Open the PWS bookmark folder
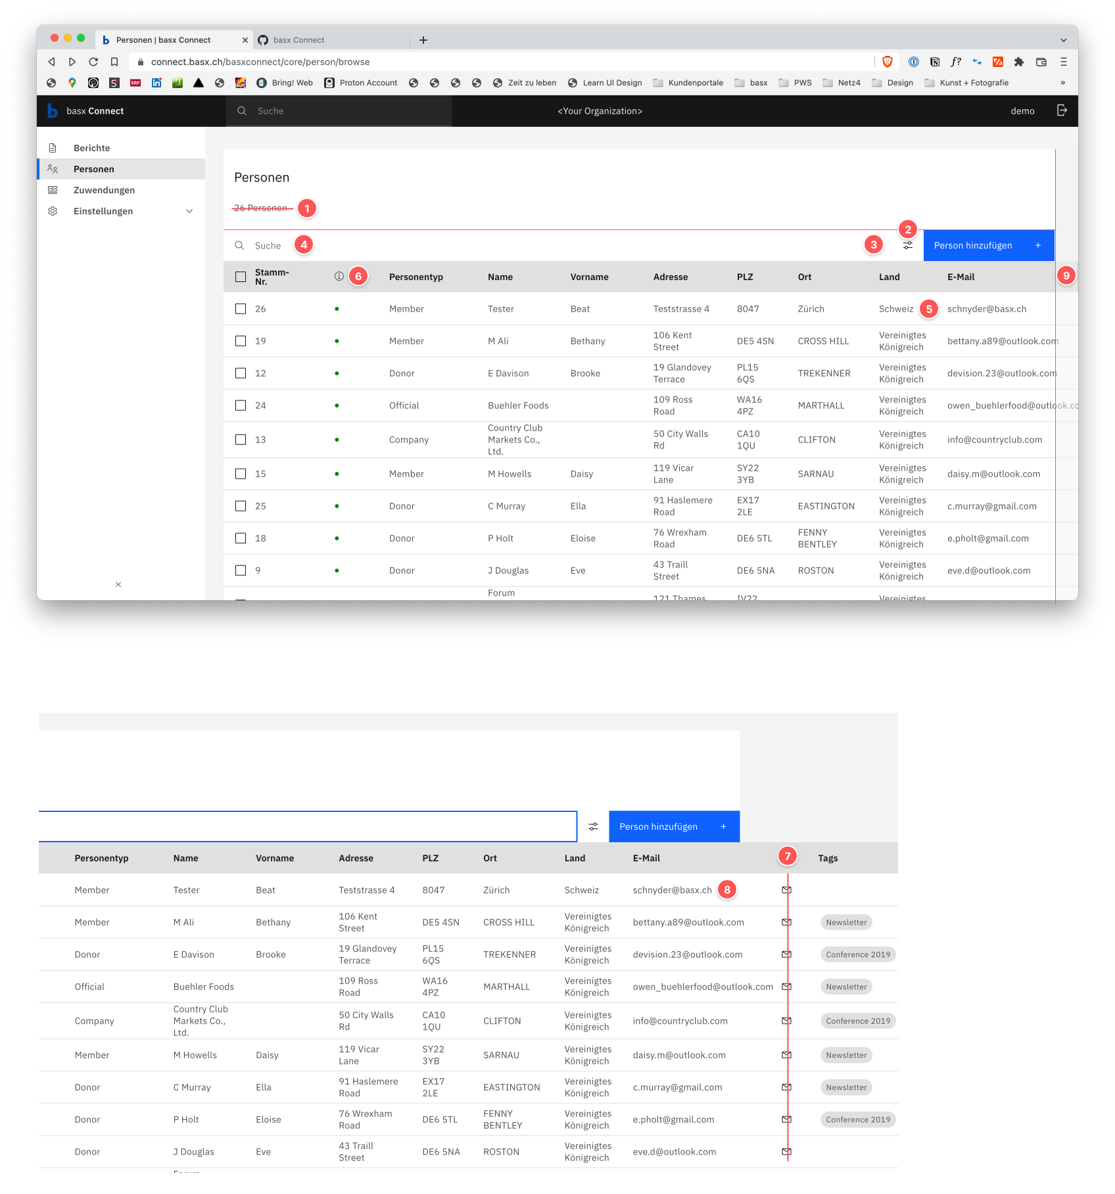1115x1194 pixels. 795,83
